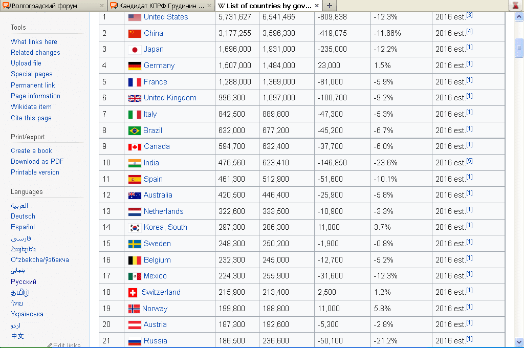
Task: Switch to the Кандидат КПРФ Грудинин tab
Action: (x=161, y=6)
